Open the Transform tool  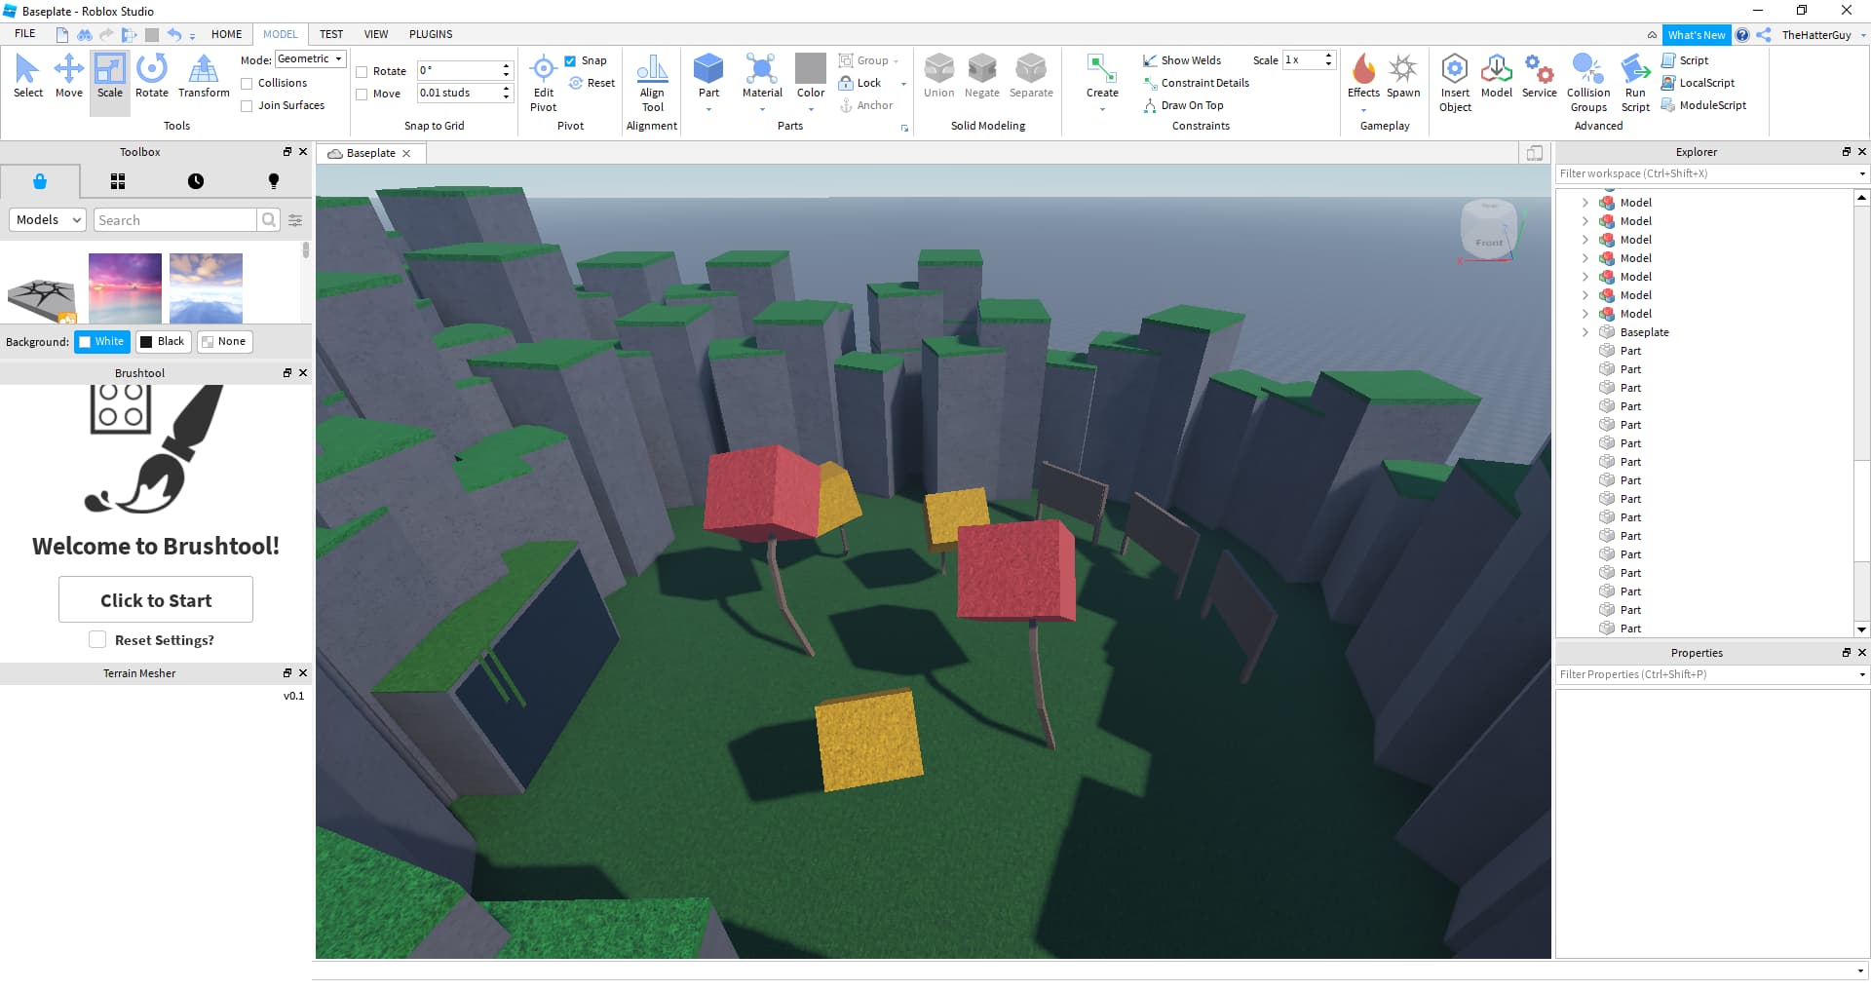pos(204,76)
